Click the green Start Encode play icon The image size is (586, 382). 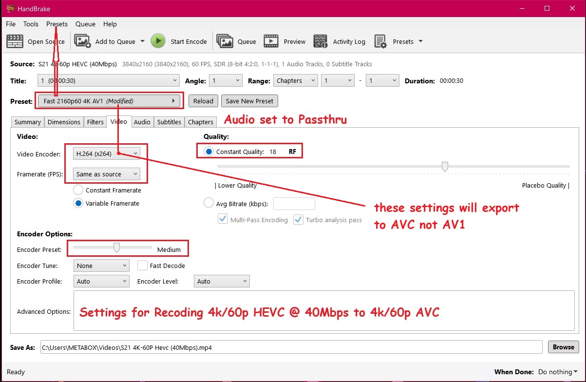(x=158, y=41)
